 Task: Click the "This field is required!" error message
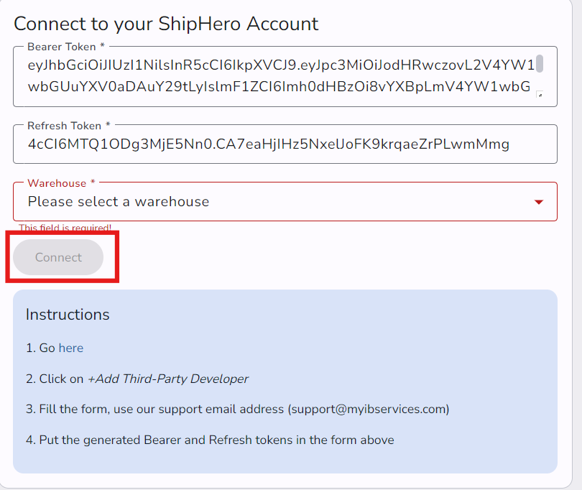click(65, 228)
